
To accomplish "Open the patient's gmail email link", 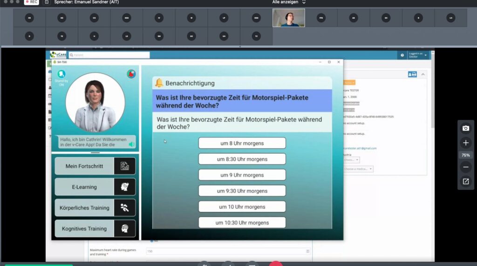I will point(360,148).
